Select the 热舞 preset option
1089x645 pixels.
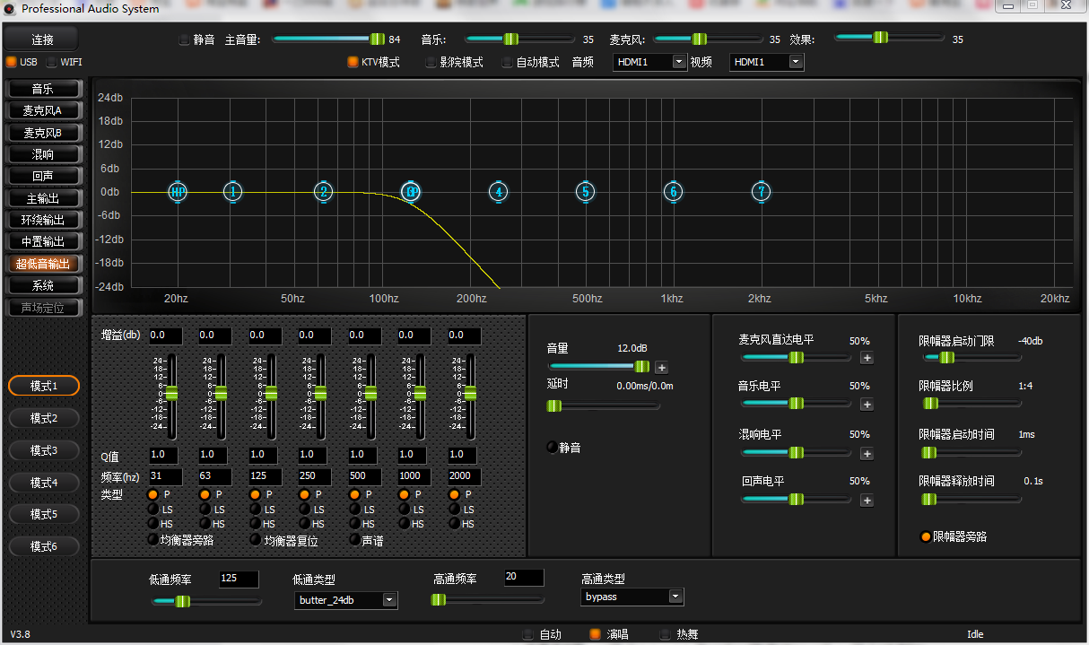(665, 634)
